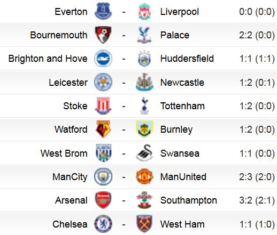Select the Arsenal cannon crest
277x235 pixels.
coord(103,200)
